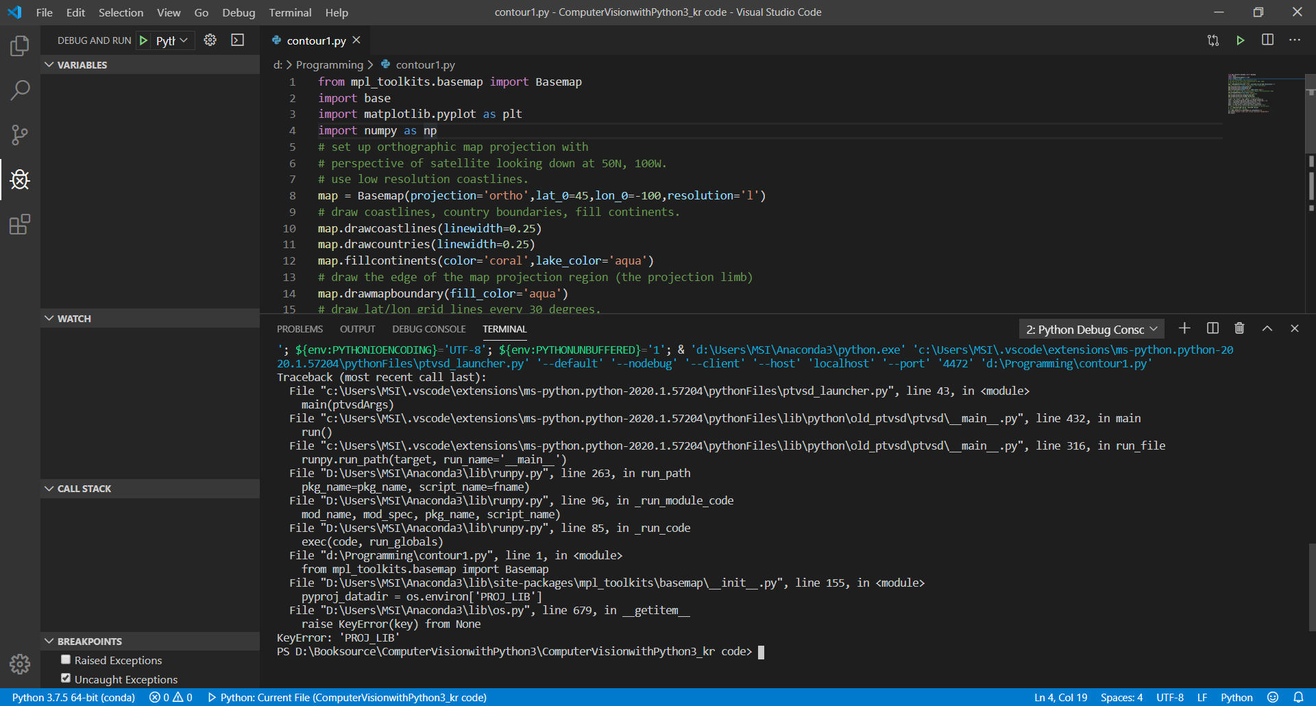Image resolution: width=1316 pixels, height=706 pixels.
Task: Open the Selection menu
Action: tap(121, 12)
